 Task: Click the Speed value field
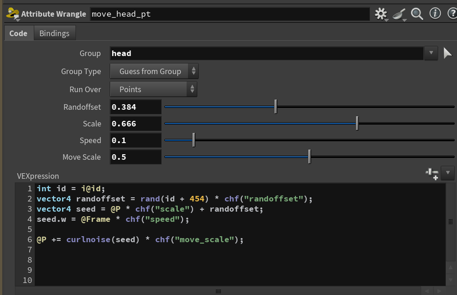click(136, 140)
